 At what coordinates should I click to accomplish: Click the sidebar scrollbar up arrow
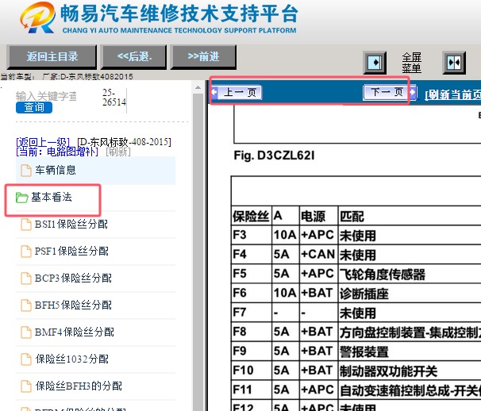click(198, 88)
